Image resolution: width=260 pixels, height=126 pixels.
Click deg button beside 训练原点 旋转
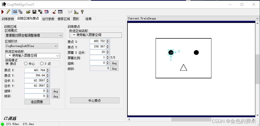114,63
